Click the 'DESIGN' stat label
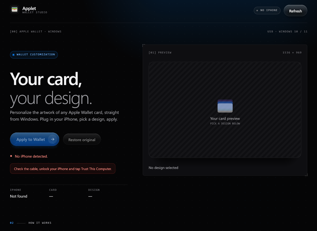 point(94,190)
